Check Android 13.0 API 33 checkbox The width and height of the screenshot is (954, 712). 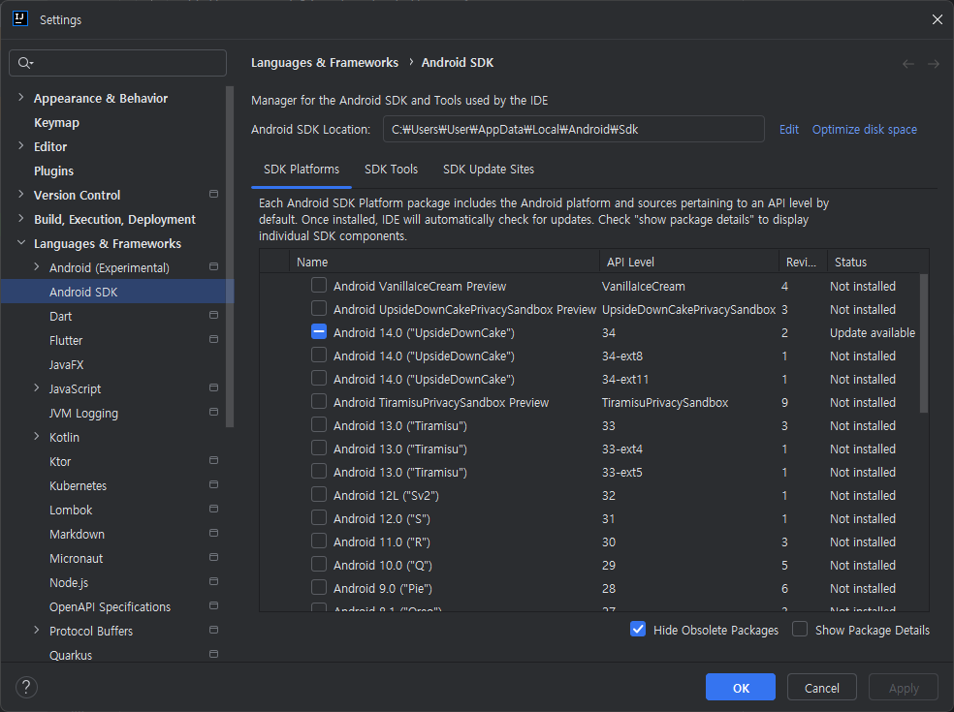pos(319,424)
